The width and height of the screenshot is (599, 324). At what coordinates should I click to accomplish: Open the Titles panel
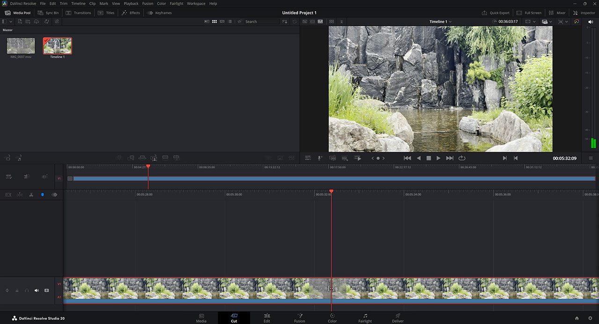106,13
